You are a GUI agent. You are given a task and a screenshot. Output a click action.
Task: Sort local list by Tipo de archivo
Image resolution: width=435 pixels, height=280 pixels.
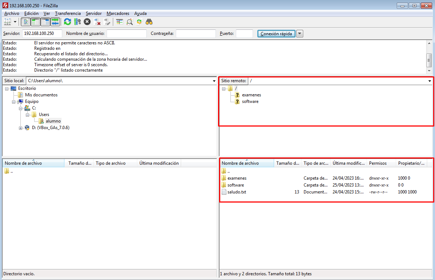[x=115, y=163]
